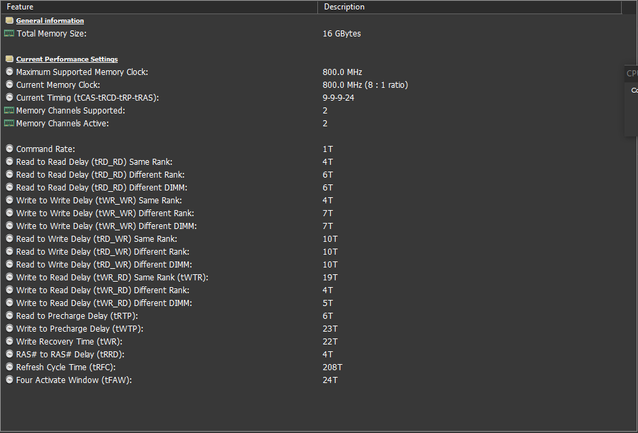This screenshot has width=638, height=433.
Task: Select the General information heading
Action: (x=50, y=21)
